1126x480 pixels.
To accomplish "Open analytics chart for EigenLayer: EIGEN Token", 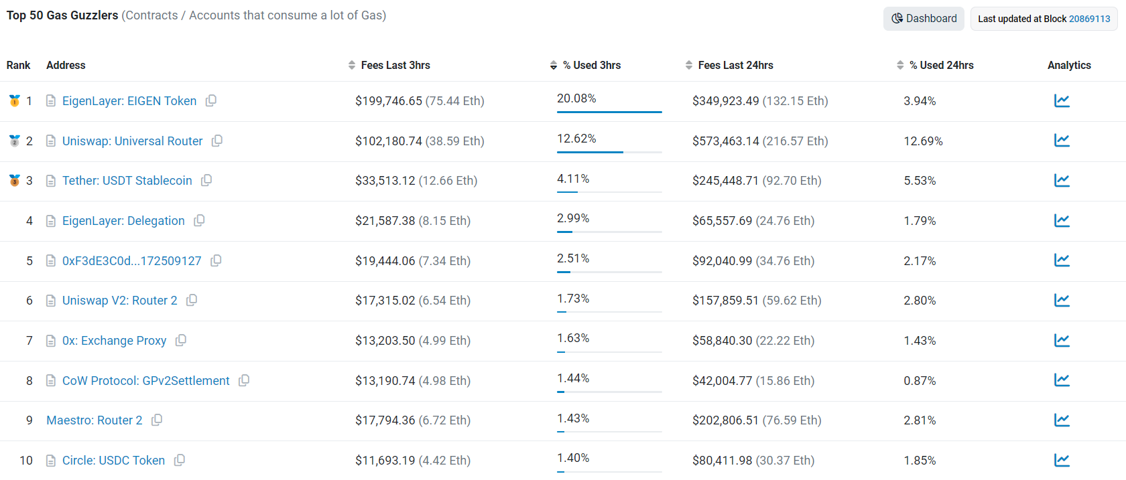I will (1062, 101).
